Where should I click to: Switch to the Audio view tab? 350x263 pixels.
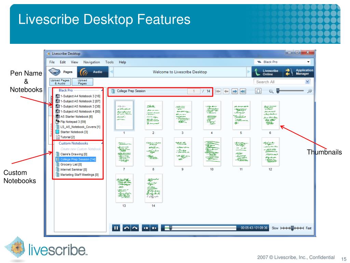pos(93,72)
